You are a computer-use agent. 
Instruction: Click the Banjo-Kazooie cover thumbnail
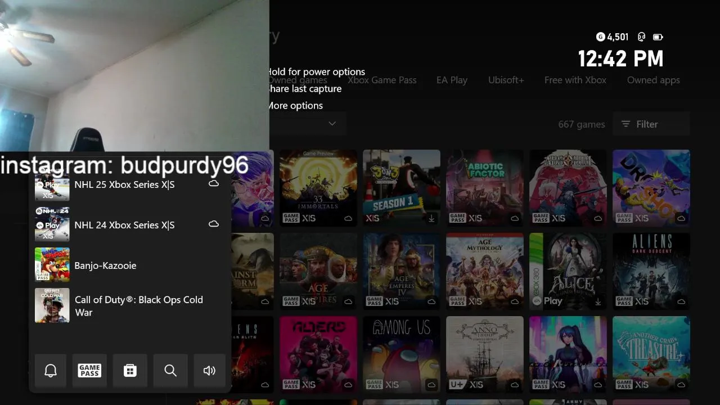(52, 265)
